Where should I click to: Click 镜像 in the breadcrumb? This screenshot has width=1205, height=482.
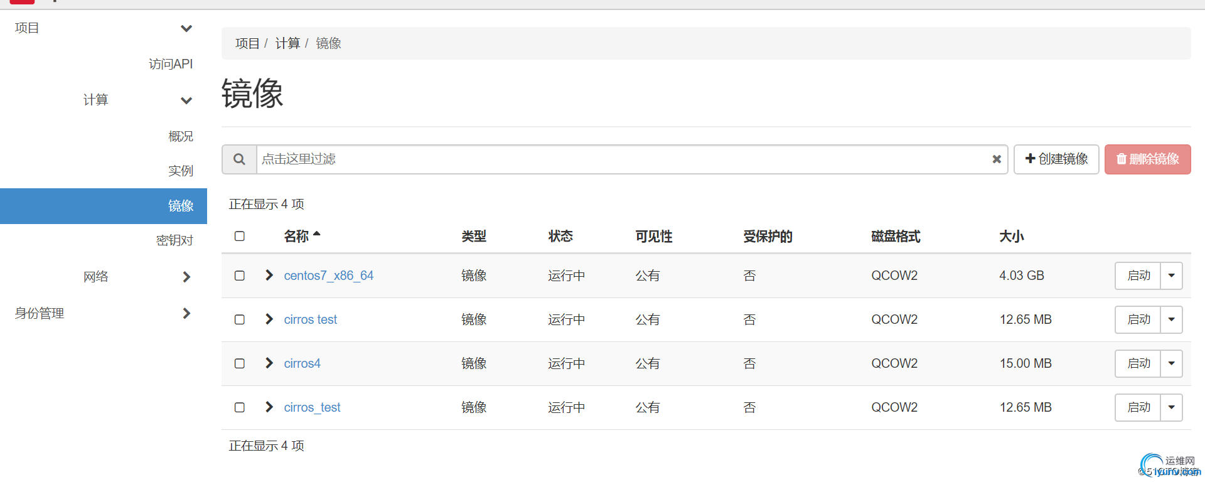coord(328,43)
